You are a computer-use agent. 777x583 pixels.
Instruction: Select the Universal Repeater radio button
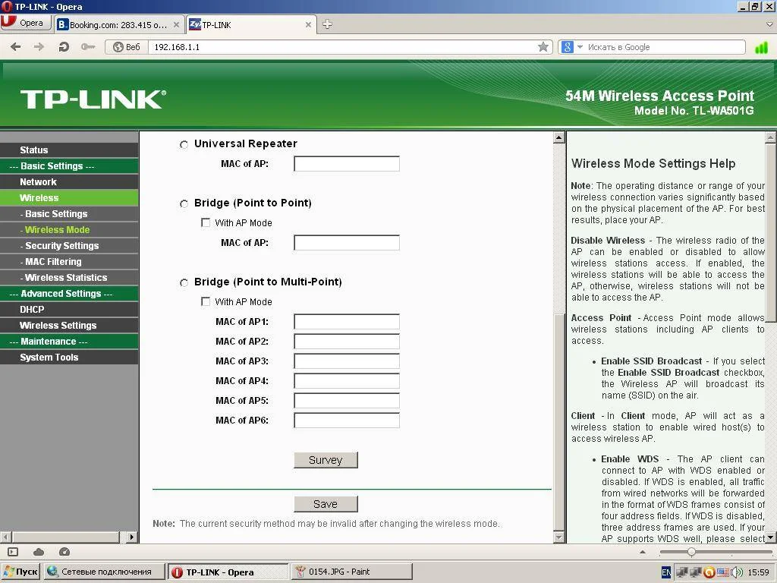click(184, 144)
